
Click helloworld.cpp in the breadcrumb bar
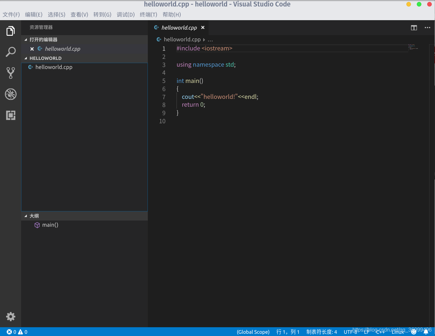(x=182, y=39)
